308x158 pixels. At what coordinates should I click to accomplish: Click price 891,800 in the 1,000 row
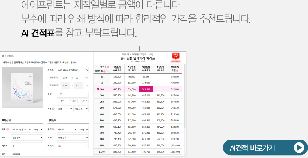(117, 151)
